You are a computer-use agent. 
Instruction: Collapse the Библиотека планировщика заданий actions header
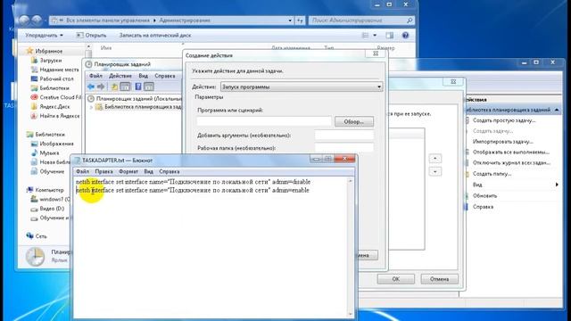(x=557, y=110)
